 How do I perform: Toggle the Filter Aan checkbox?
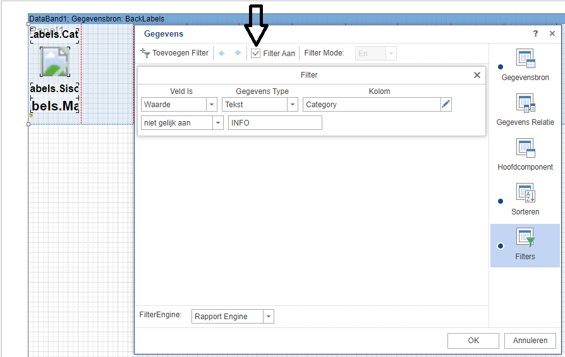coord(256,54)
